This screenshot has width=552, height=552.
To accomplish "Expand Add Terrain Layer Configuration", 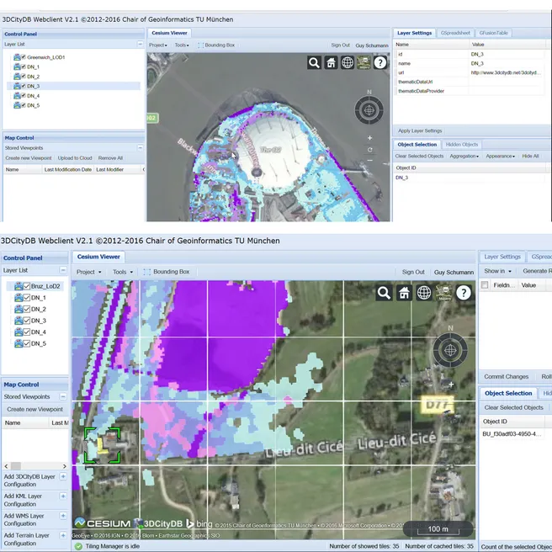I will click(x=63, y=535).
